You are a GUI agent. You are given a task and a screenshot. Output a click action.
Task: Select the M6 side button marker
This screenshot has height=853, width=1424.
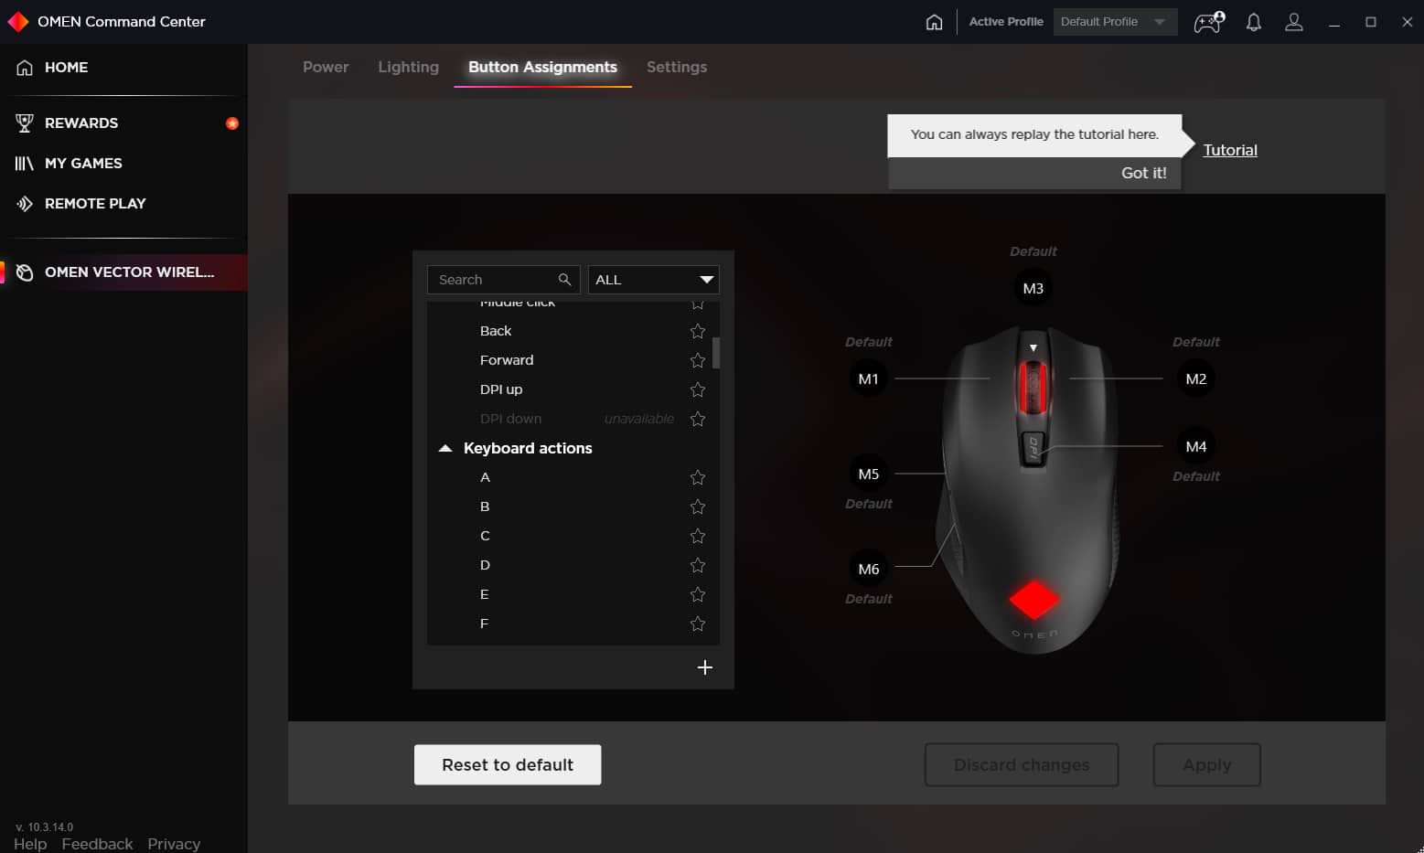coord(868,569)
